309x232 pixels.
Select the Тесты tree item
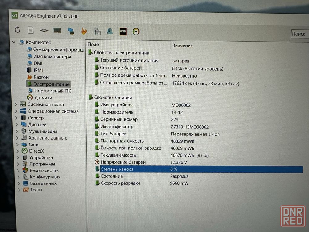pos(32,190)
